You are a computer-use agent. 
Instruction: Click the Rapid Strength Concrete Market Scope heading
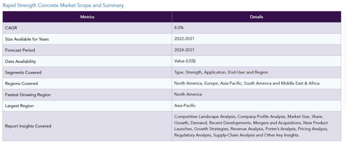(63, 5)
